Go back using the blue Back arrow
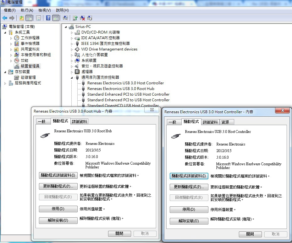 pos(5,18)
